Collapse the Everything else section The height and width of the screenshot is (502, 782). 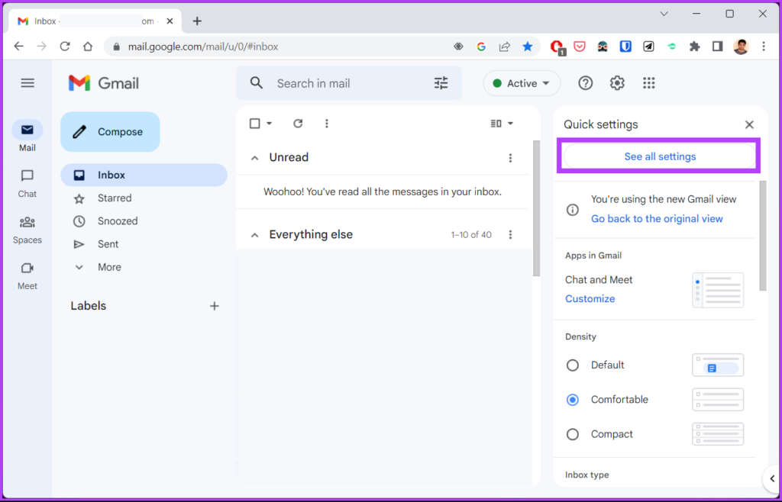coord(255,234)
